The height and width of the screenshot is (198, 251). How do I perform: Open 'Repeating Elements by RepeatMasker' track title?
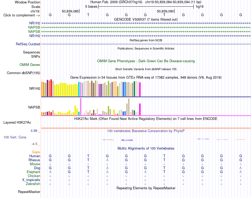(146, 188)
